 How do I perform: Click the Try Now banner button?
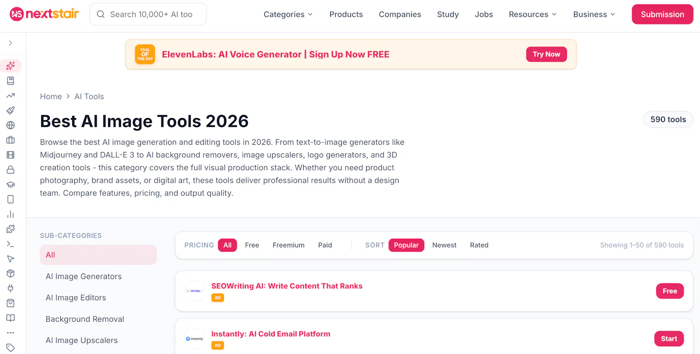546,54
